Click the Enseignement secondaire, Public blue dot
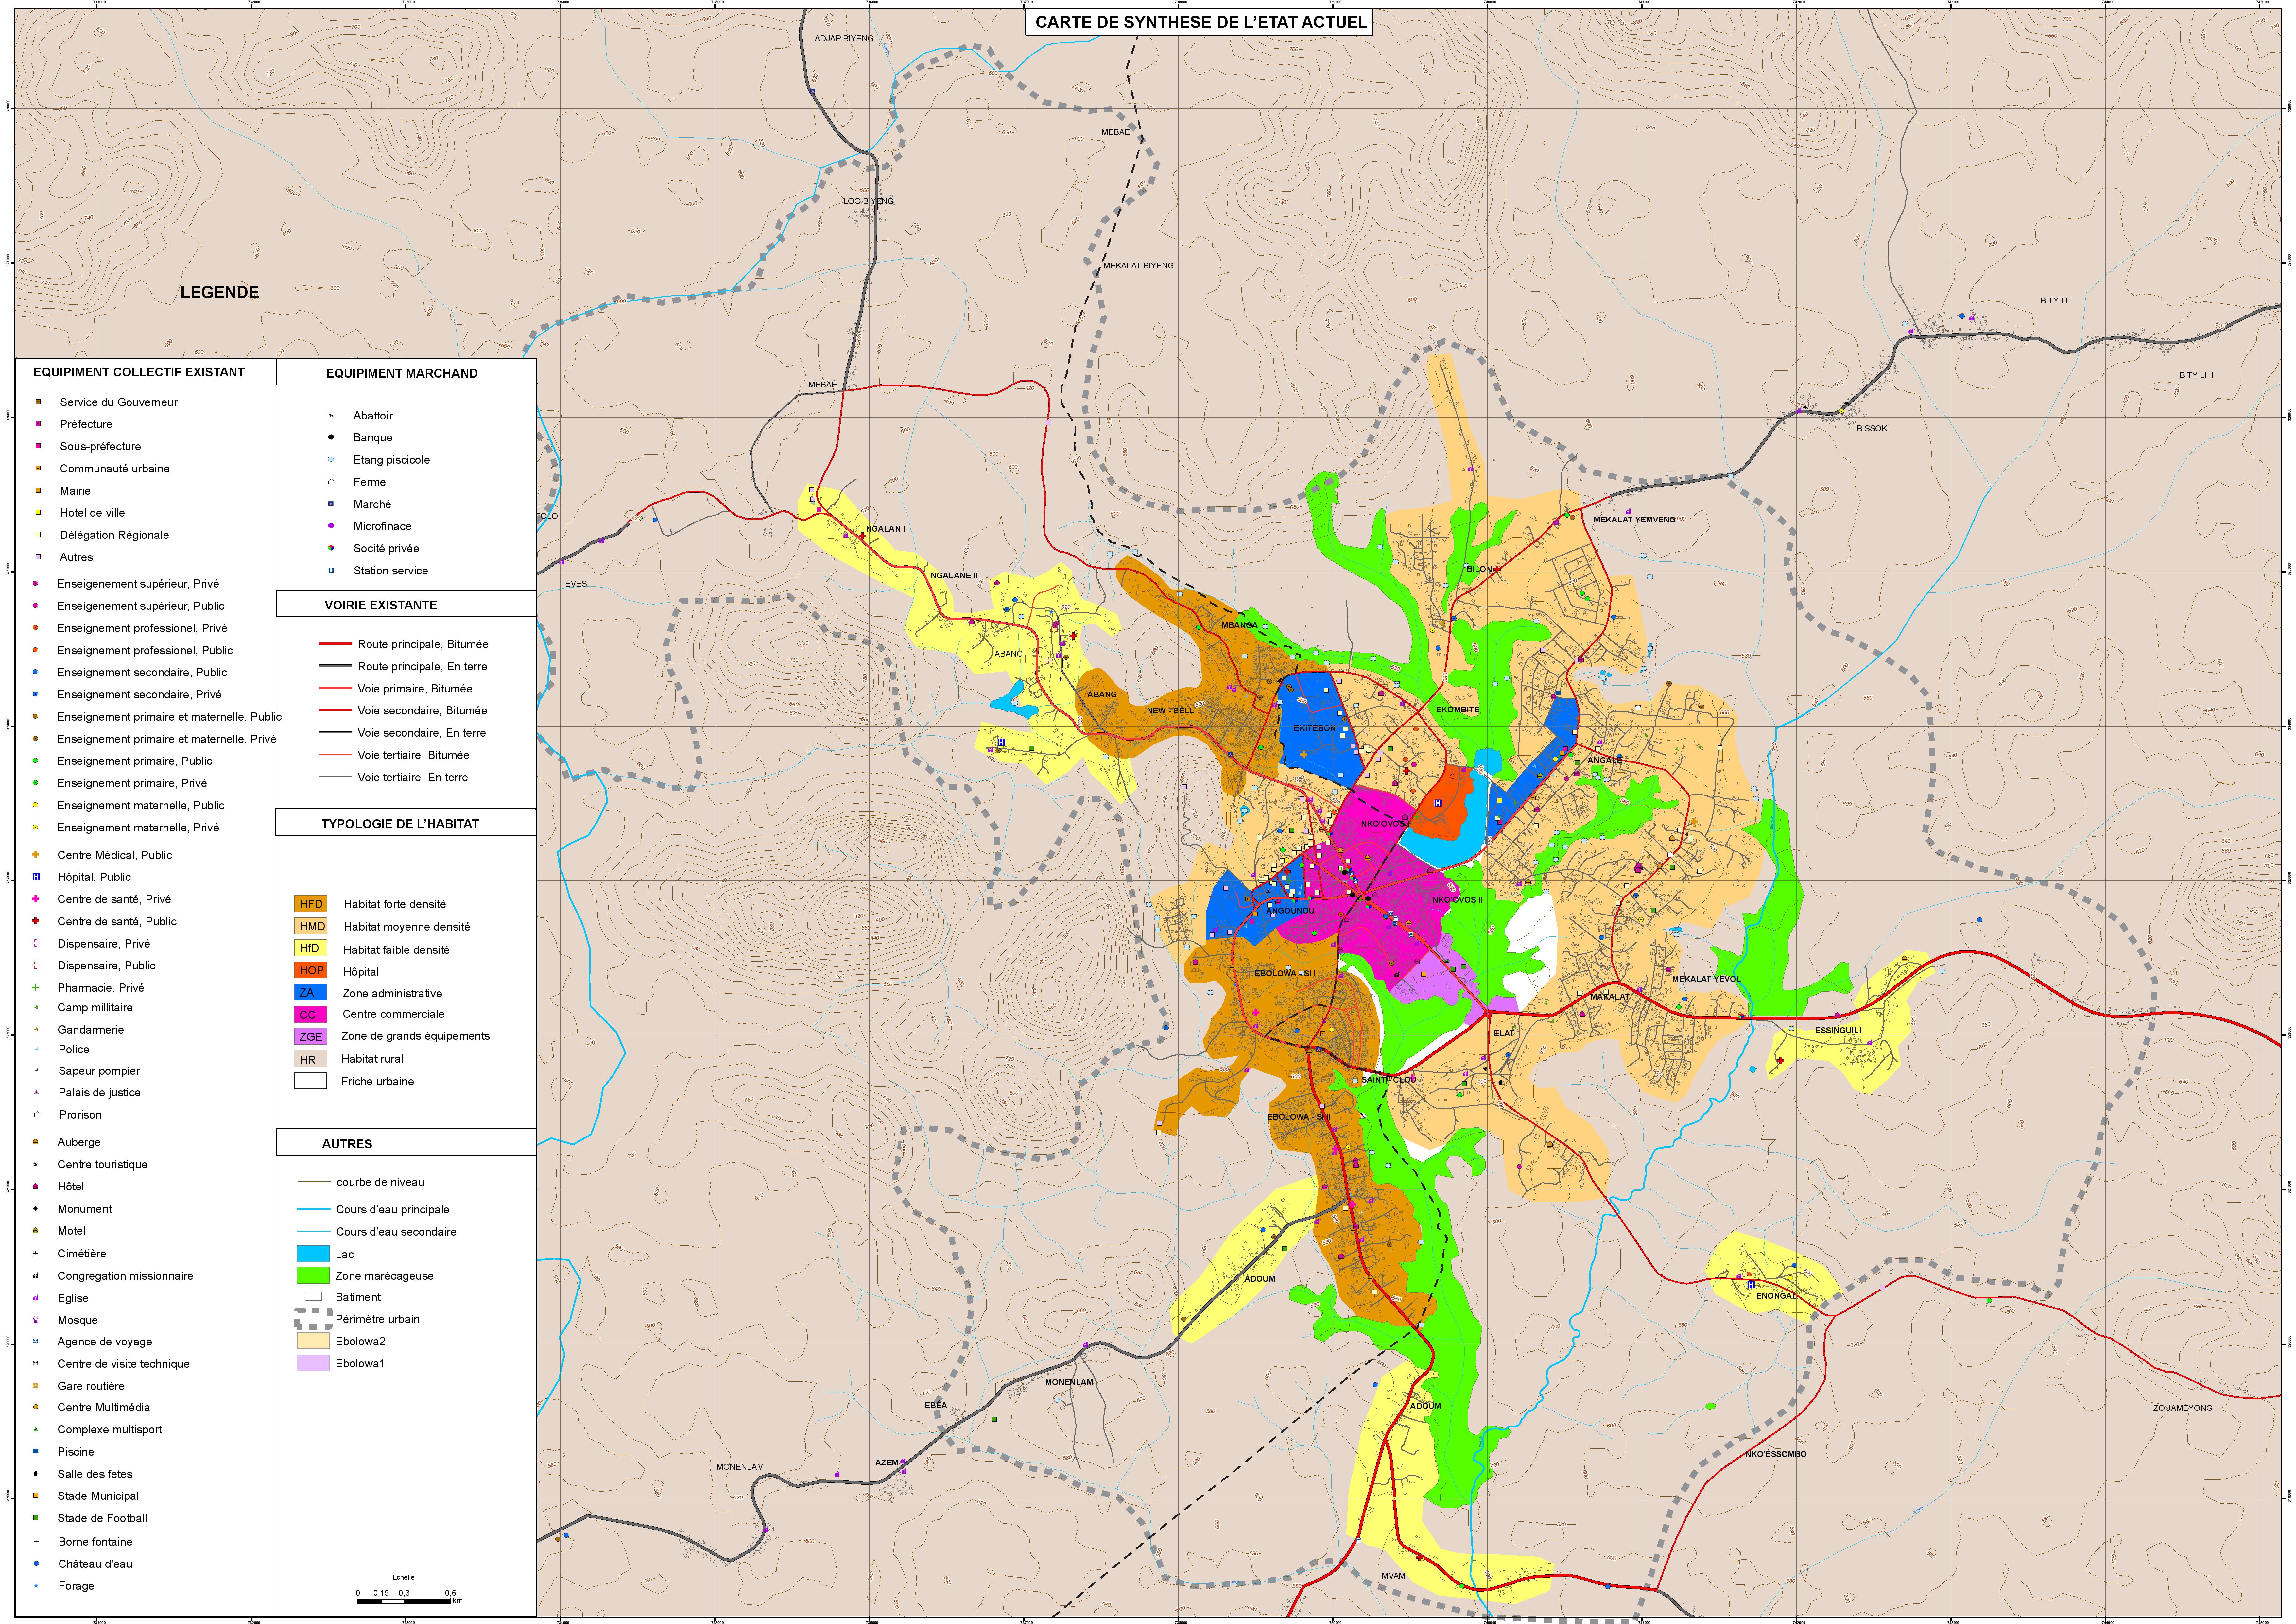The height and width of the screenshot is (1624, 2296). [x=36, y=672]
